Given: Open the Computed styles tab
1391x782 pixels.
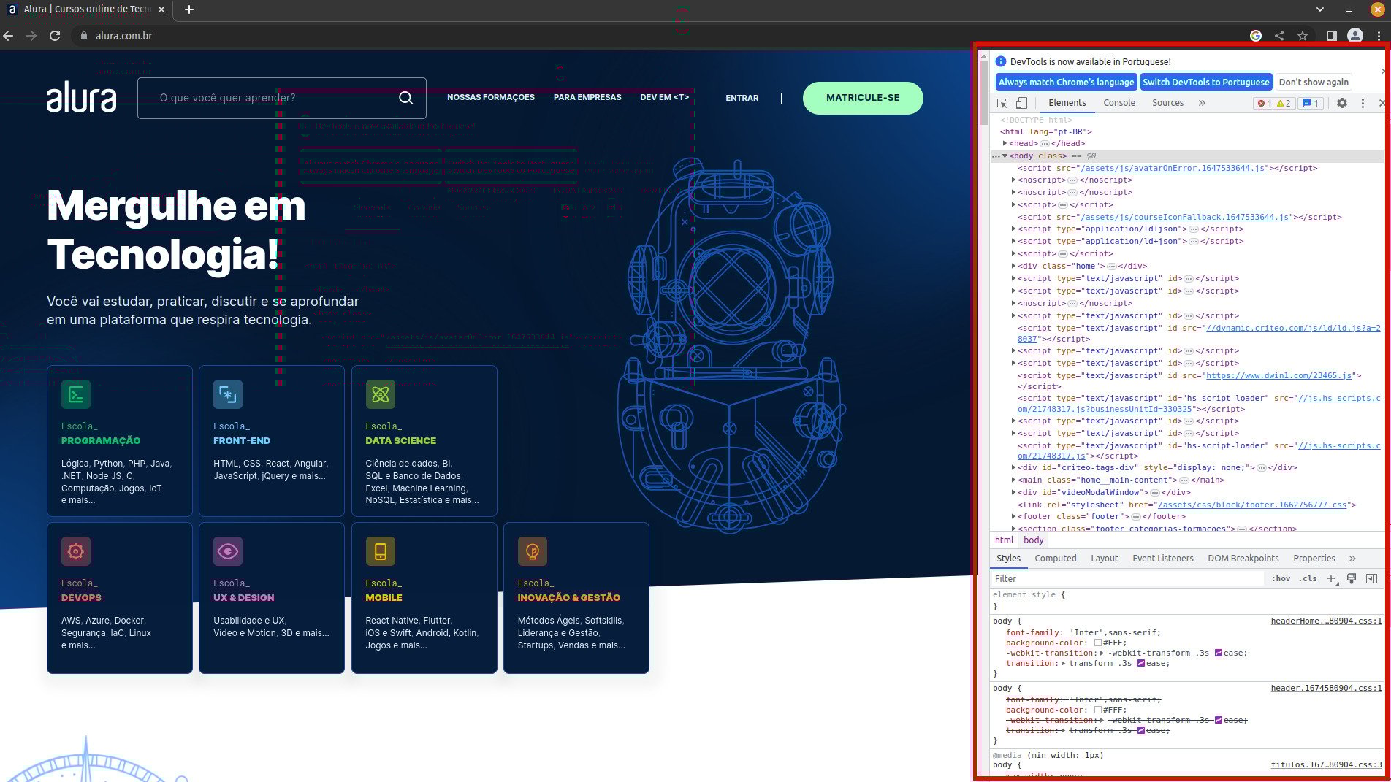Looking at the screenshot, I should 1056,559.
